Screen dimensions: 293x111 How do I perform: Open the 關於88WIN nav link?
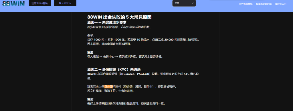(x=281, y=4)
